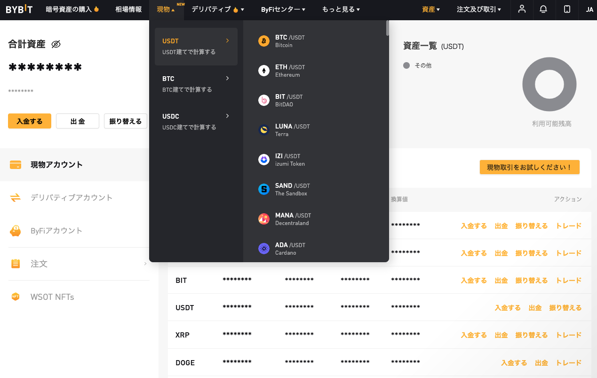The height and width of the screenshot is (378, 597).
Task: Click the 注文 clipboard icon
Action: (16, 264)
